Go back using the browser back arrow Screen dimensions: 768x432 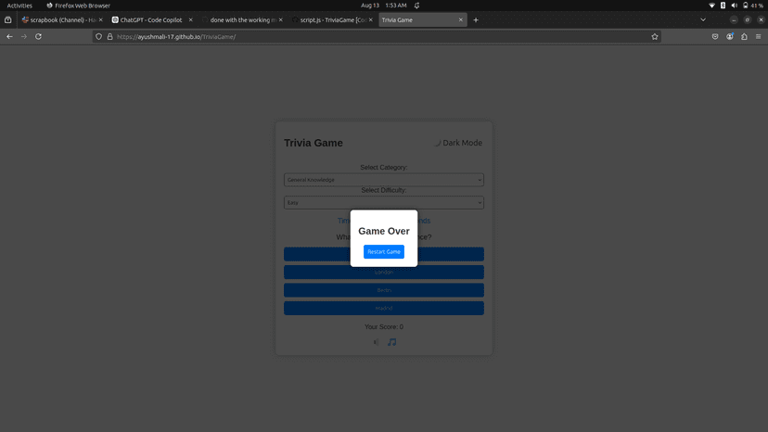click(x=9, y=36)
